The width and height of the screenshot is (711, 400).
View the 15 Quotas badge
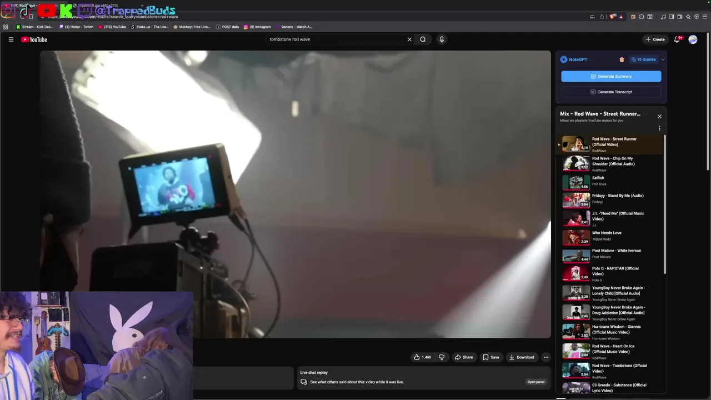pos(644,59)
